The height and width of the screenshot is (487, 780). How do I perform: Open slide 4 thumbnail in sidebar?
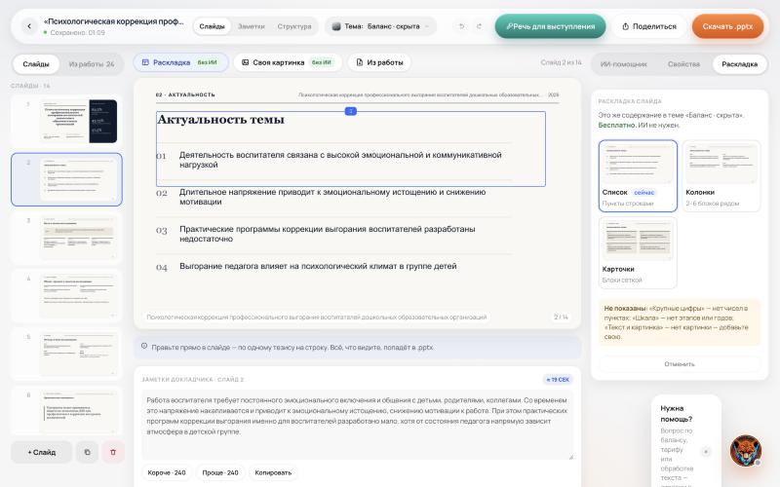point(66,296)
